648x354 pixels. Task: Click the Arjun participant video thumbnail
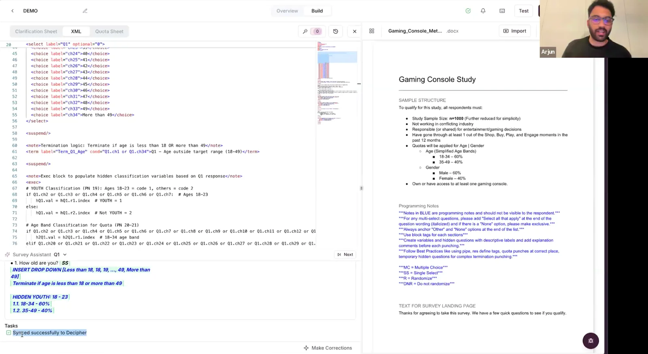point(593,29)
